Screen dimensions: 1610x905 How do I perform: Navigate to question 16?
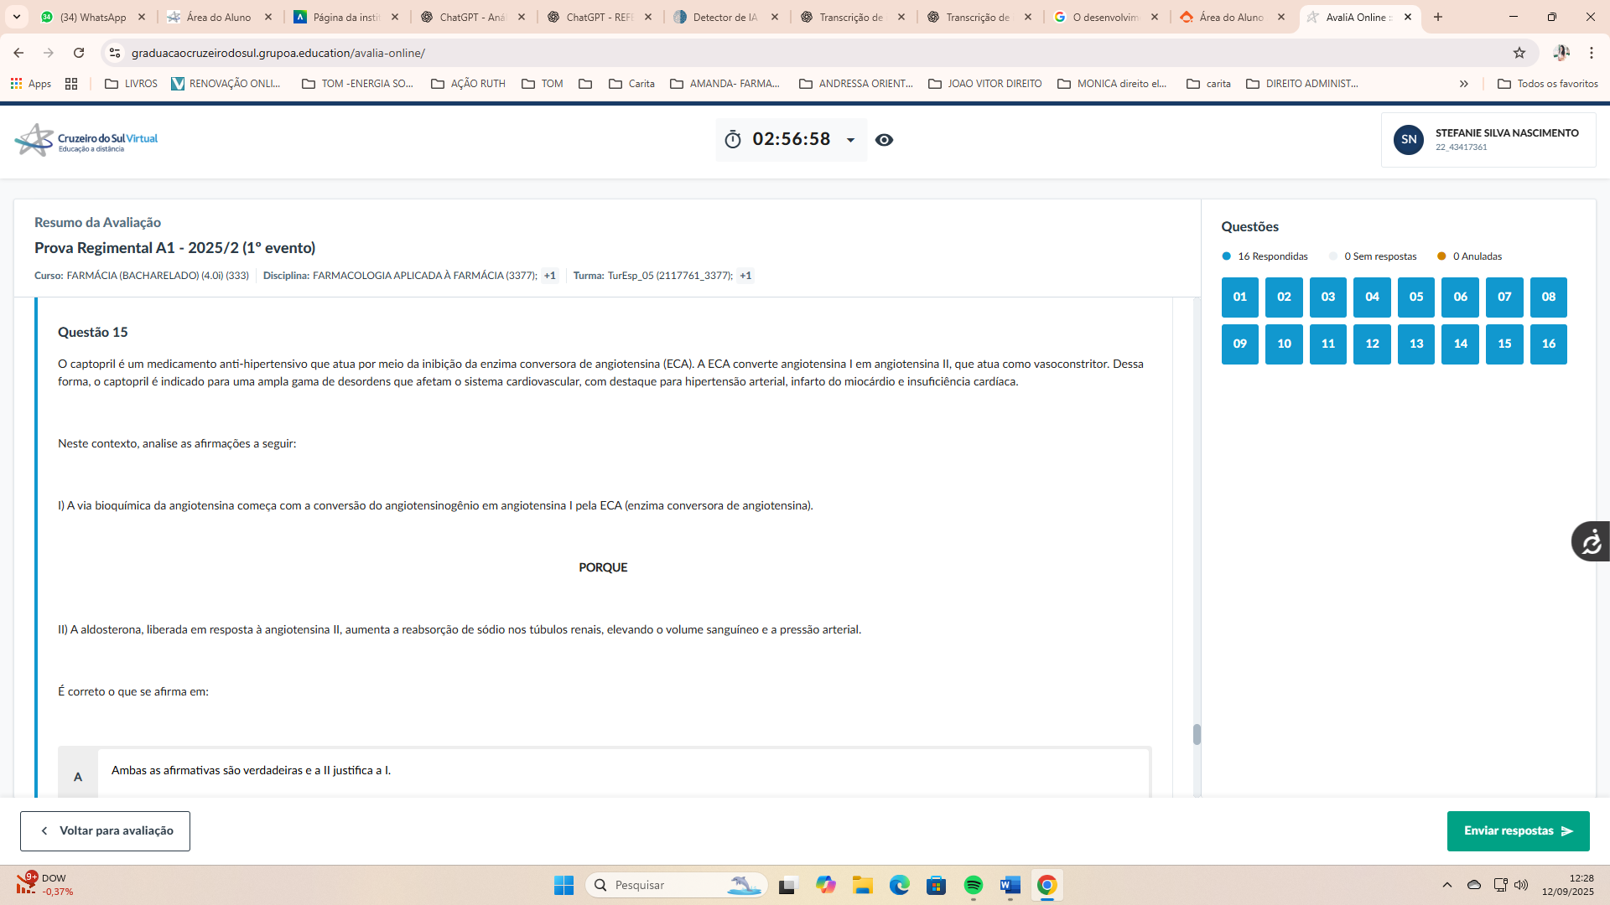tap(1549, 344)
